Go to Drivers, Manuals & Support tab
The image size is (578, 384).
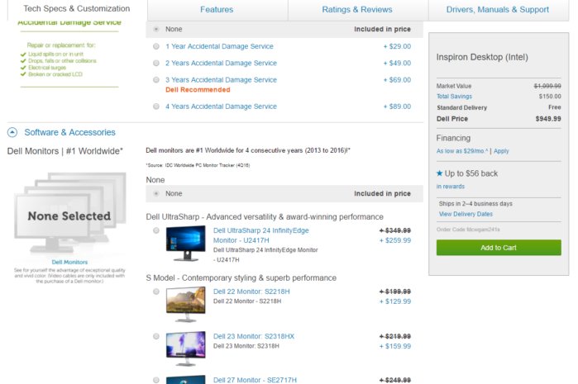pyautogui.click(x=498, y=10)
